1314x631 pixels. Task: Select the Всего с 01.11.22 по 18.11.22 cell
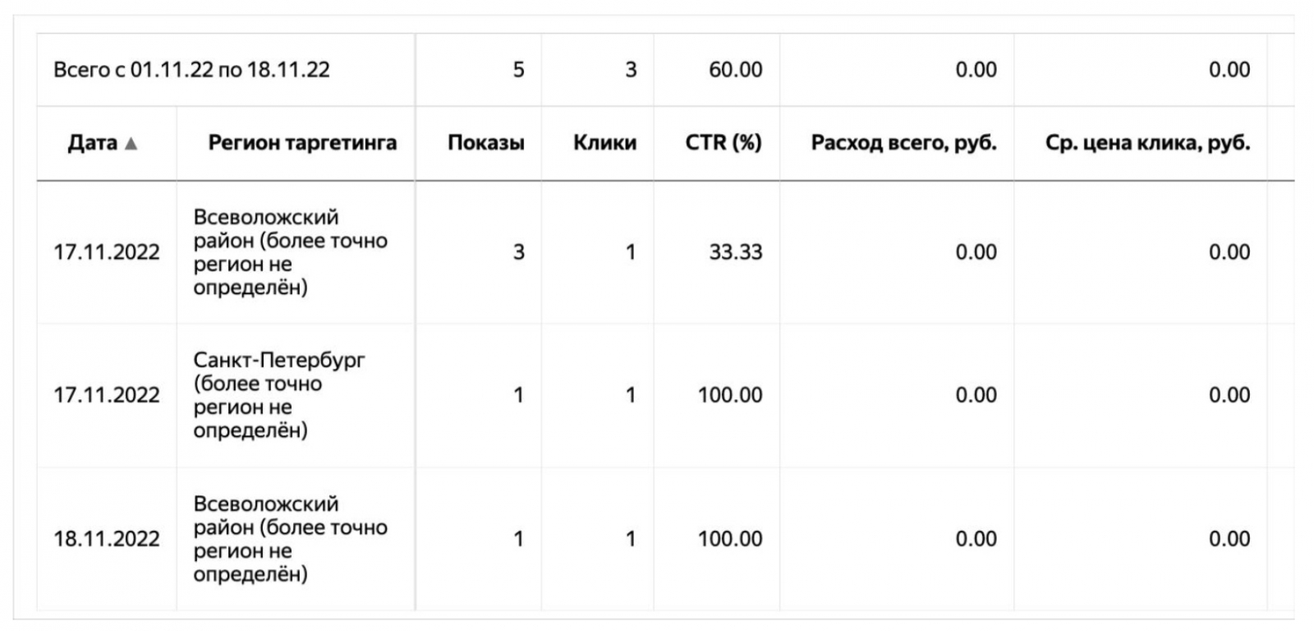[191, 70]
